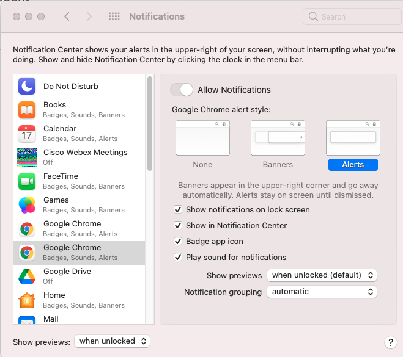403x357 pixels.
Task: Click the Notifications window title
Action: click(x=157, y=16)
